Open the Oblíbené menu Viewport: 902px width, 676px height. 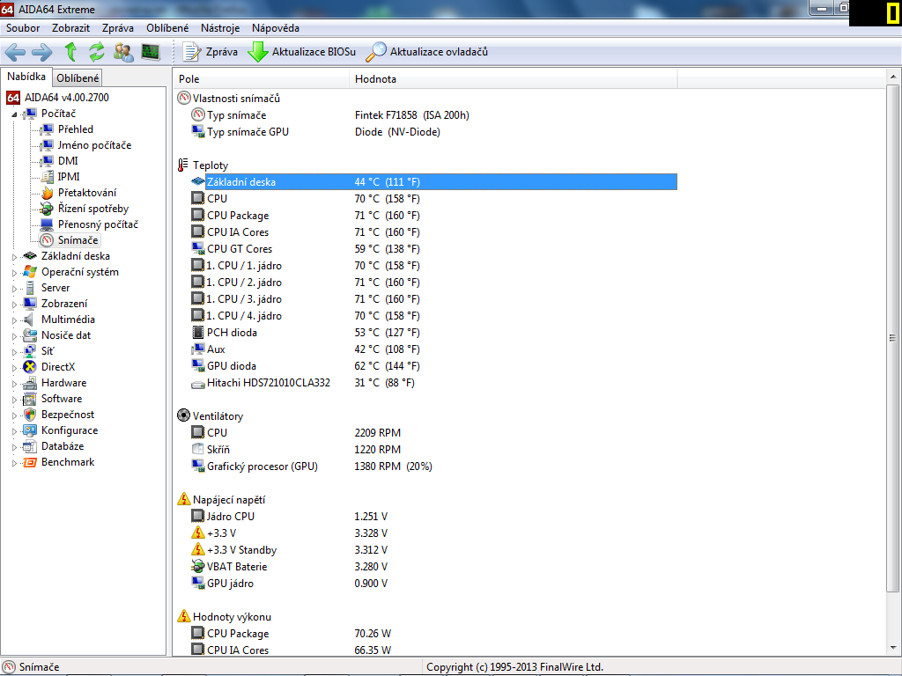tap(167, 27)
